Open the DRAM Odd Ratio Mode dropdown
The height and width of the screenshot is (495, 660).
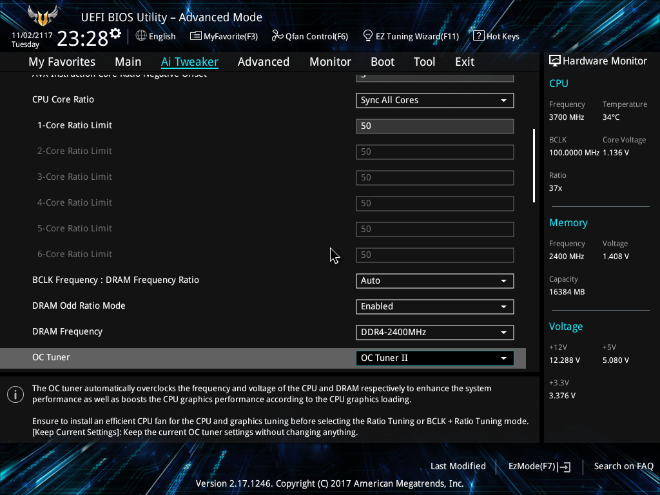point(435,306)
